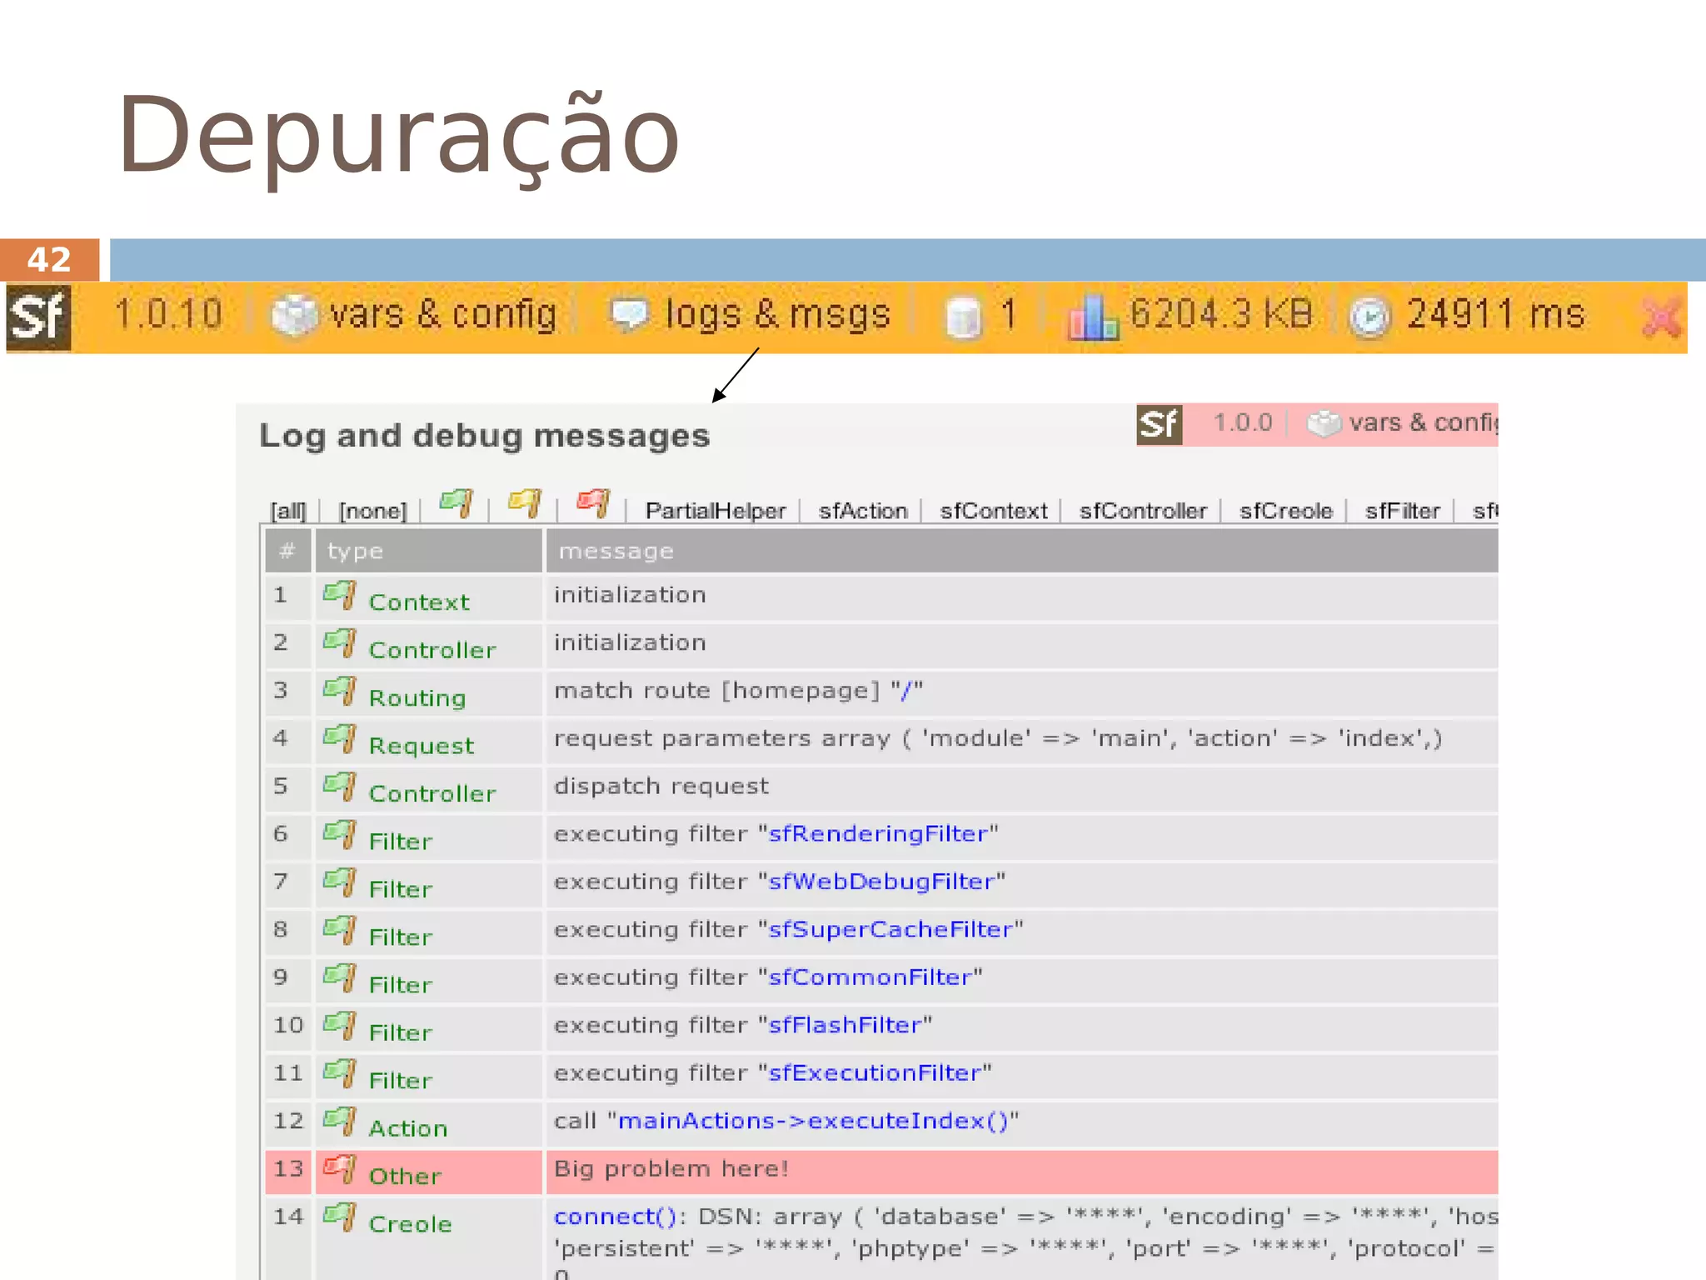Click the Action type label
The image size is (1706, 1280).
(x=408, y=1128)
